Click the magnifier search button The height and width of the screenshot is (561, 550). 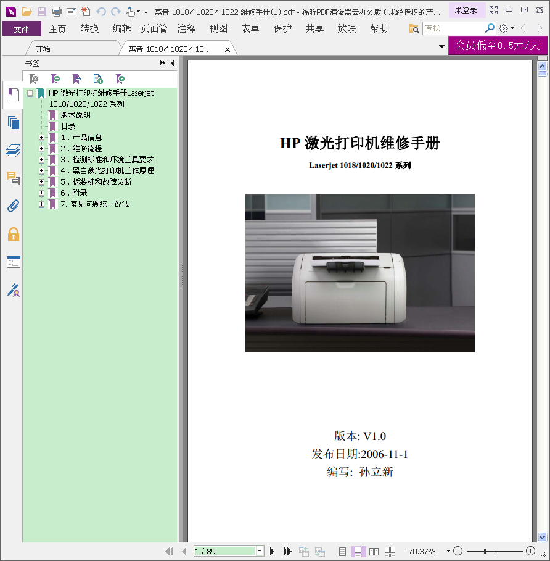[490, 28]
